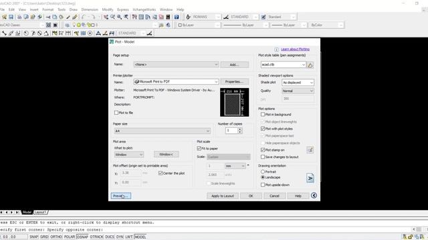Edit plot style table icon next to acad.ctb

(x=310, y=65)
